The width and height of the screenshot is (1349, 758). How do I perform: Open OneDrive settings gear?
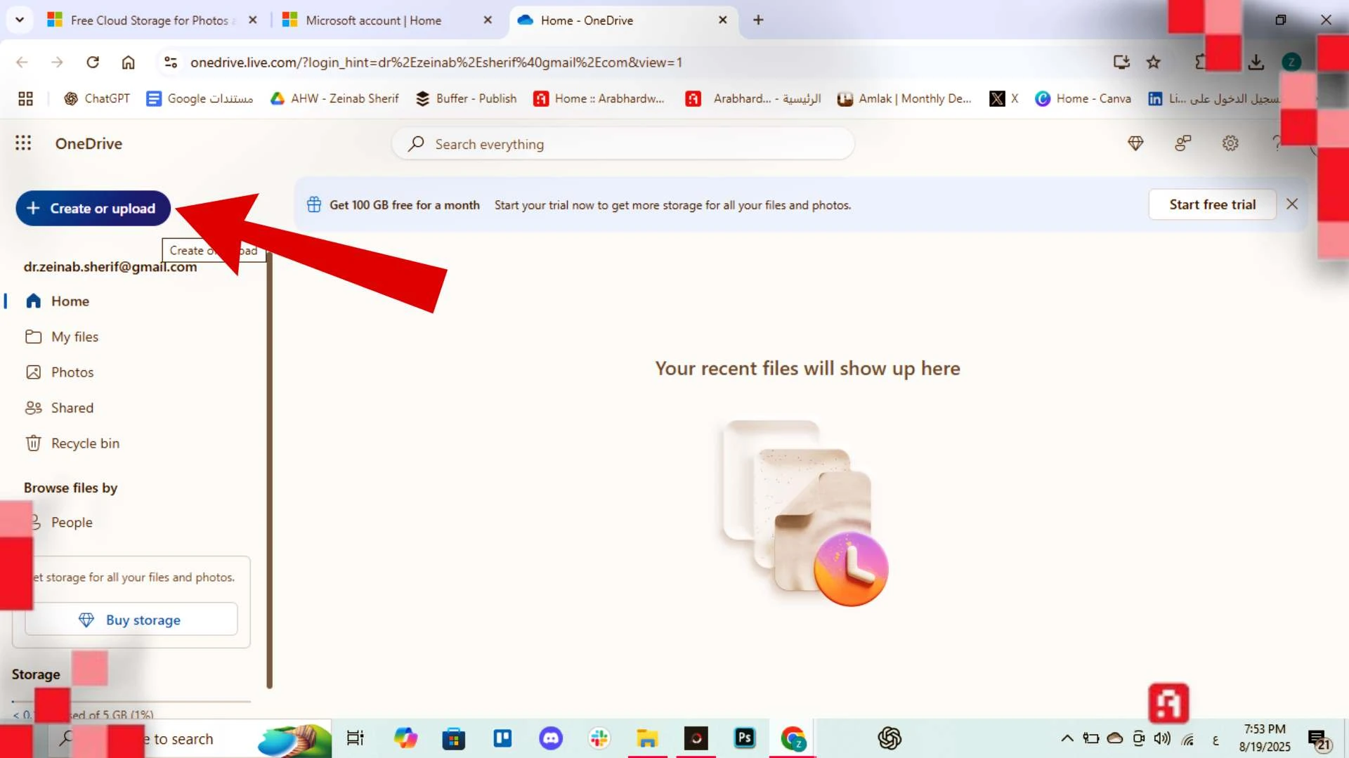(1230, 143)
